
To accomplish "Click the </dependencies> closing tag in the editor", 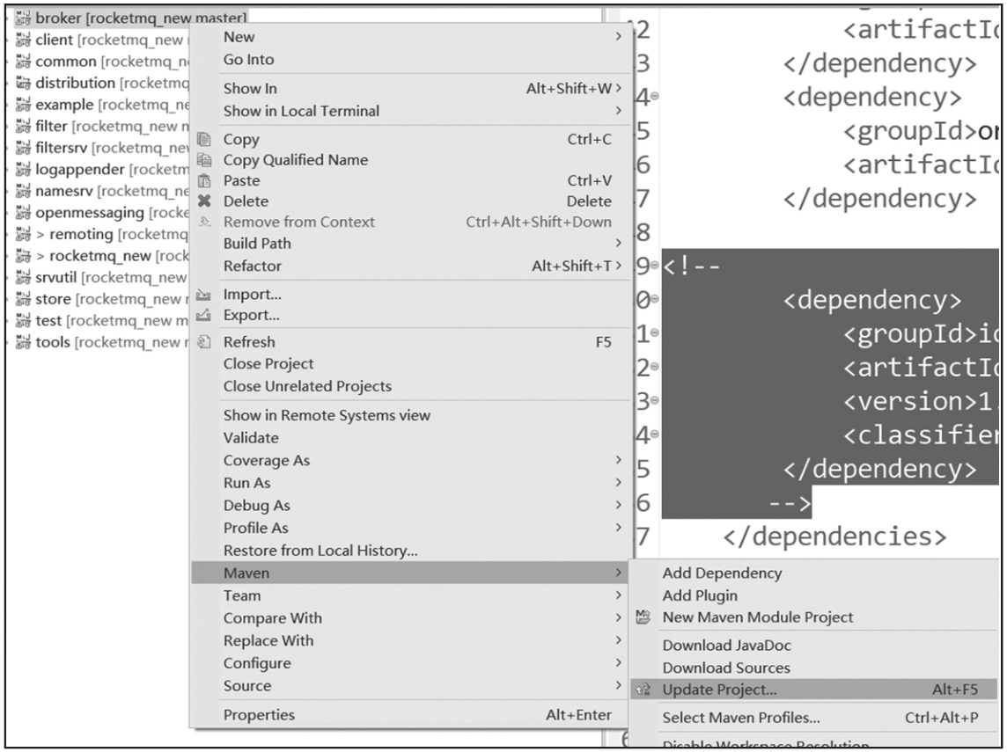I will point(834,537).
